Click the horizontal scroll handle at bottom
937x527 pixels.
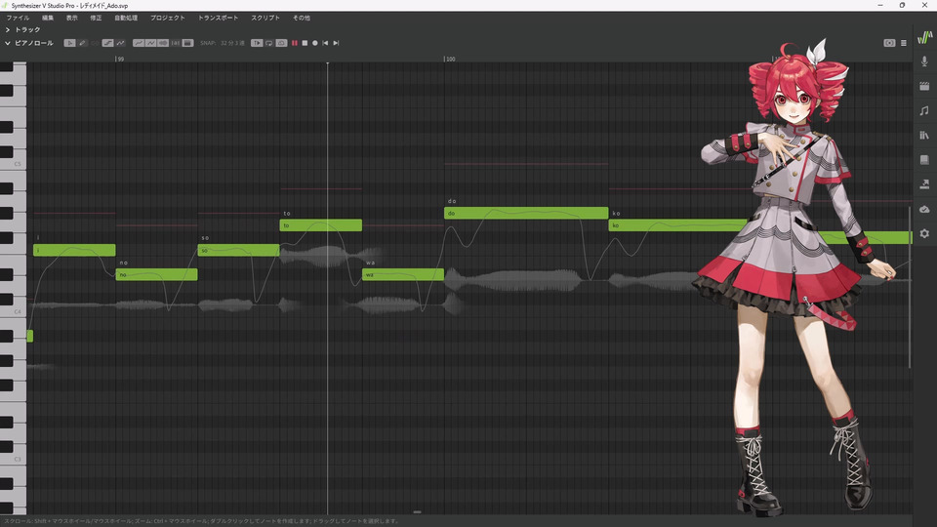click(417, 512)
